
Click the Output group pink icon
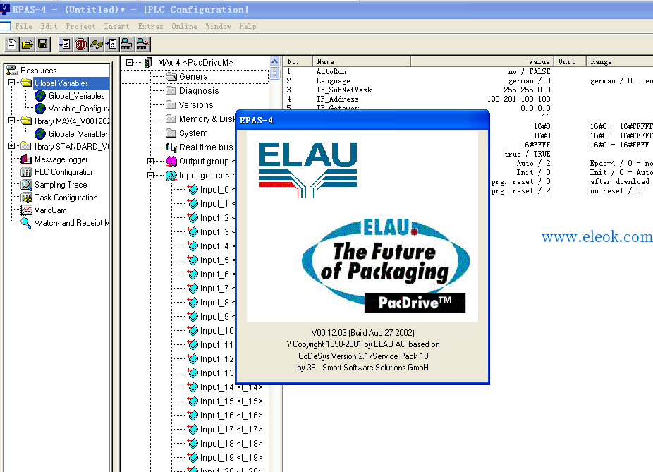tap(171, 162)
